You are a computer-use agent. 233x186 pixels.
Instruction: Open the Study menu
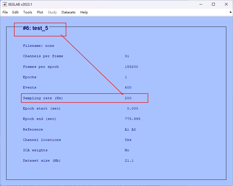(52, 12)
